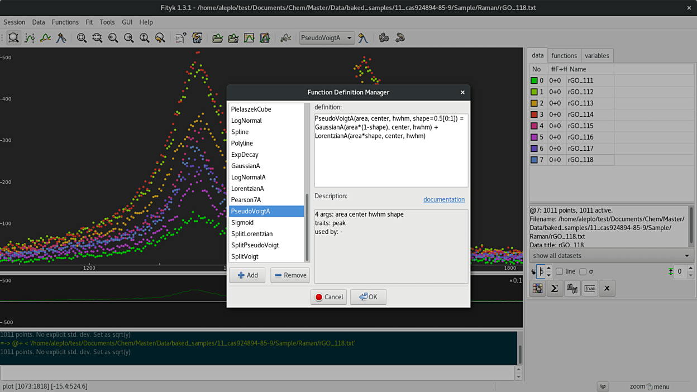The height and width of the screenshot is (392, 697).
Task: Open the documentation link
Action: tap(443, 199)
